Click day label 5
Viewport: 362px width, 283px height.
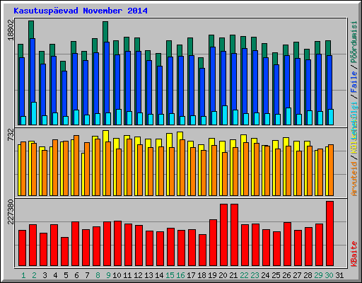tap(66, 275)
